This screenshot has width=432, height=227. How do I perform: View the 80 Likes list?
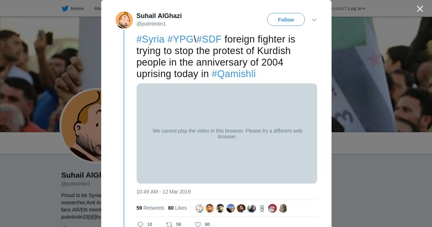177,208
